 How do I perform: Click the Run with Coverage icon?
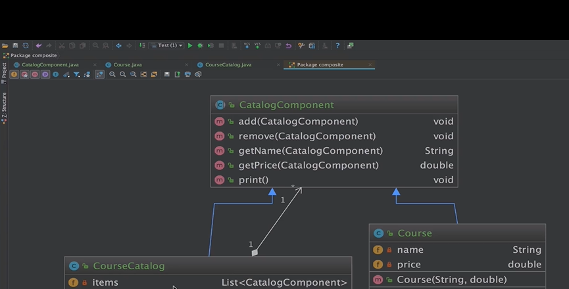(210, 45)
